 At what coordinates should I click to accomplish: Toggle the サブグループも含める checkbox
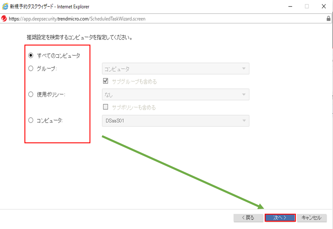(x=105, y=81)
